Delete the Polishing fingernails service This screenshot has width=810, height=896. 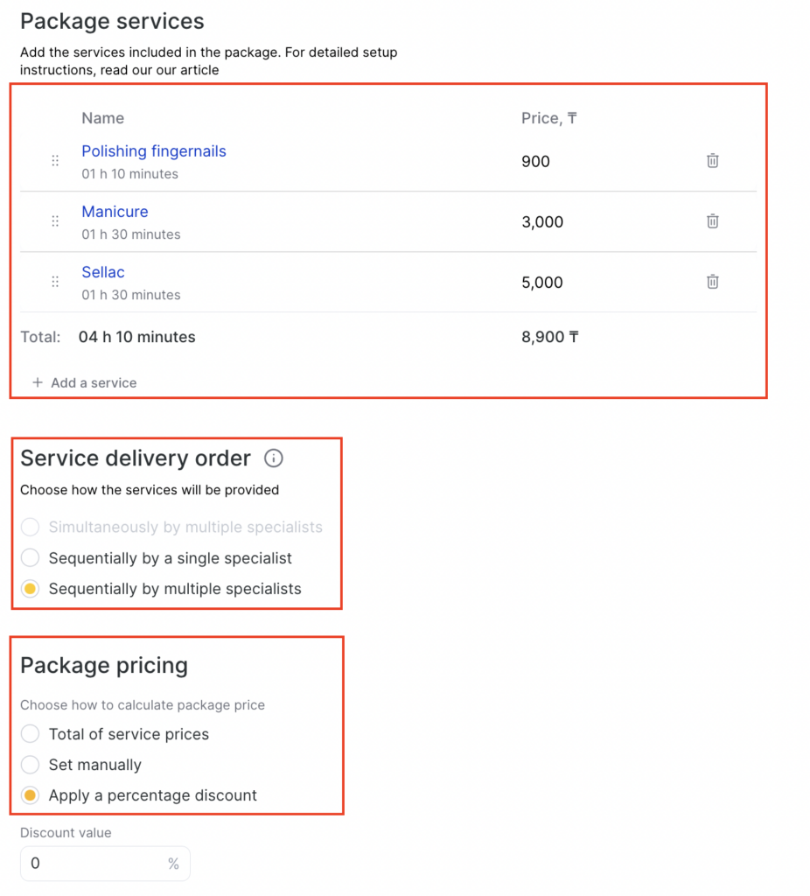(x=712, y=161)
